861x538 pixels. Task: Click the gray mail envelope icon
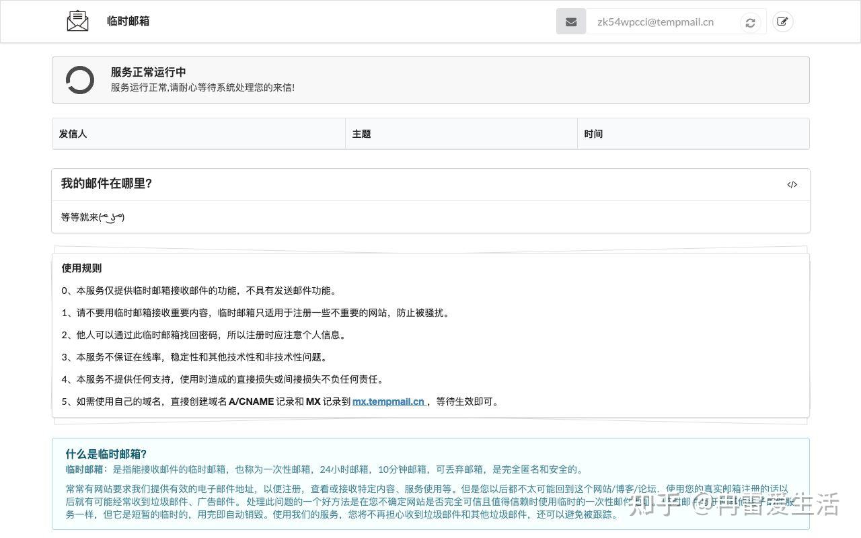click(571, 22)
